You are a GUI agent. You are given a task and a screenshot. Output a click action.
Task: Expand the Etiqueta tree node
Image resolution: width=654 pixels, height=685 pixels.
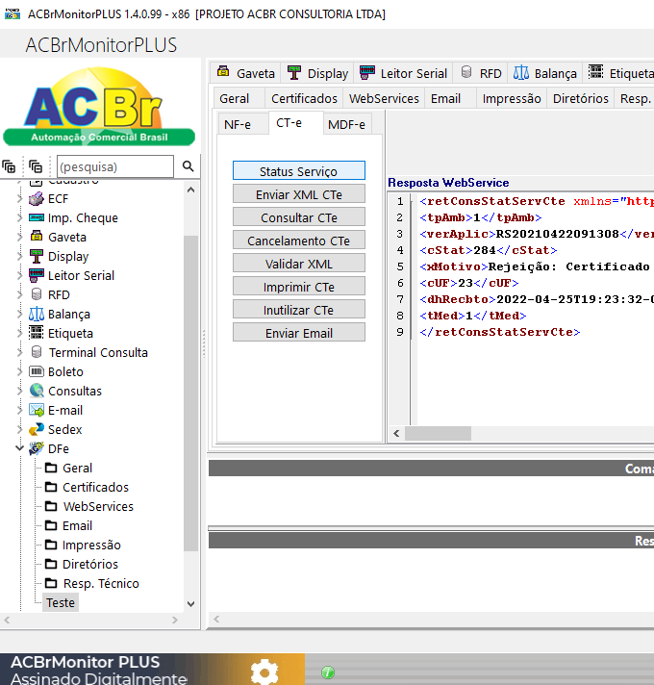19,333
